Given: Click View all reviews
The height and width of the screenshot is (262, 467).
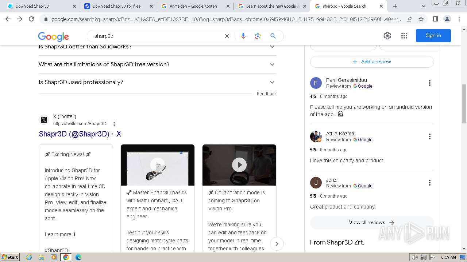Looking at the screenshot, I should click(x=372, y=223).
